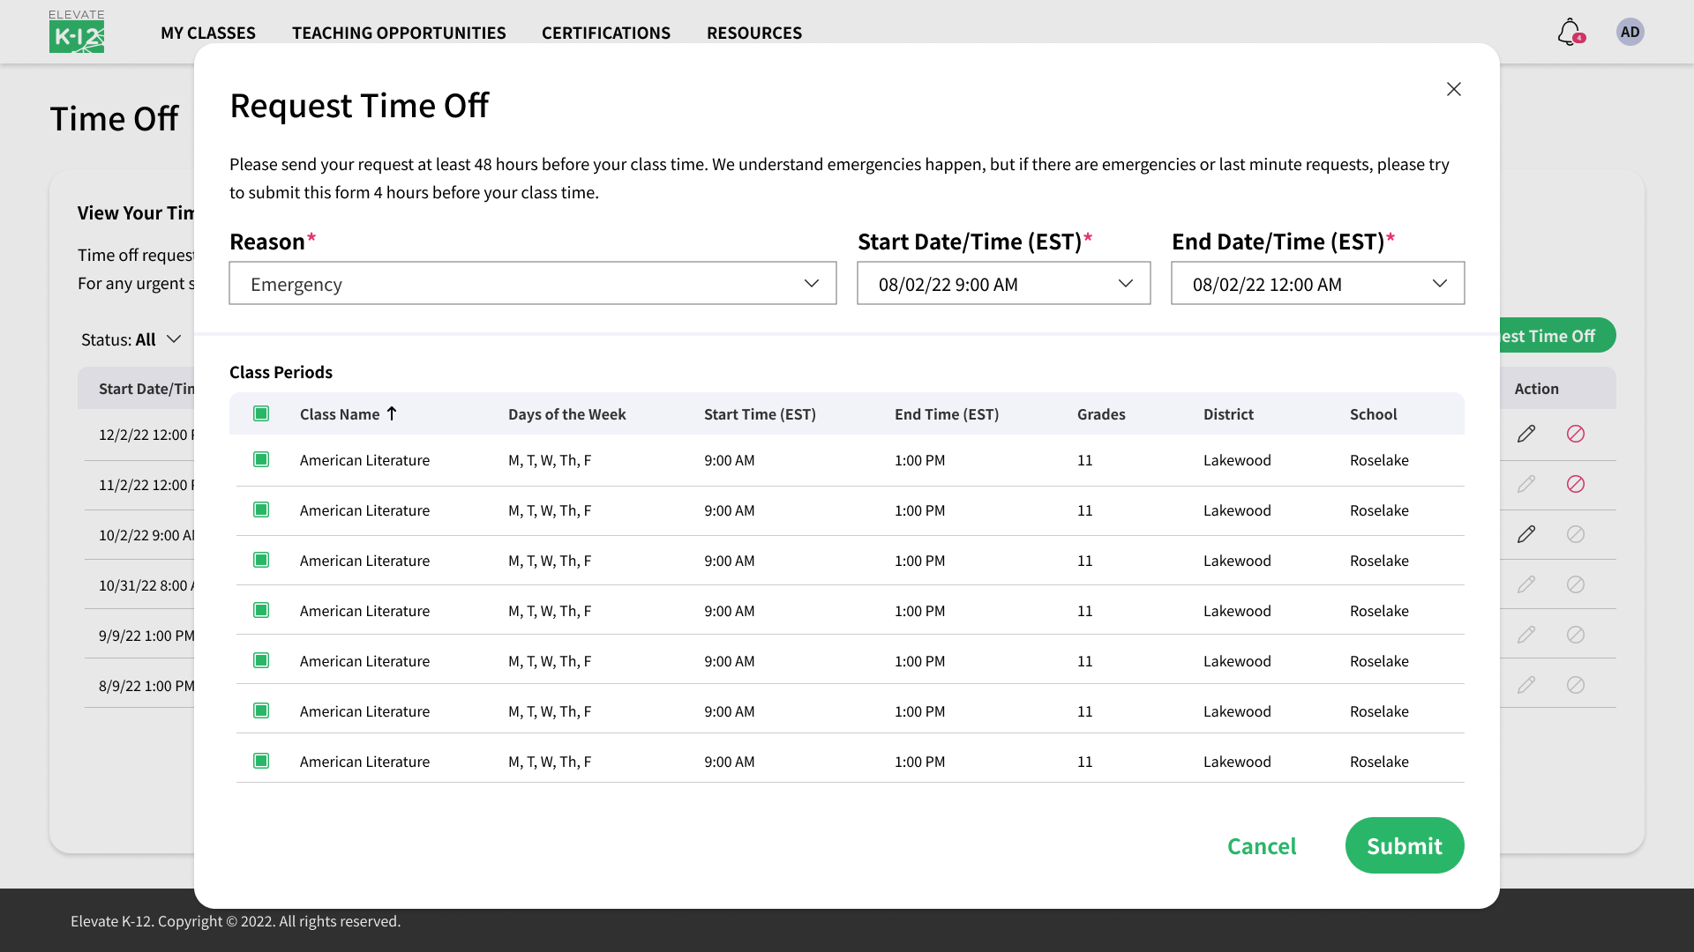Click the School column header

(x=1373, y=414)
